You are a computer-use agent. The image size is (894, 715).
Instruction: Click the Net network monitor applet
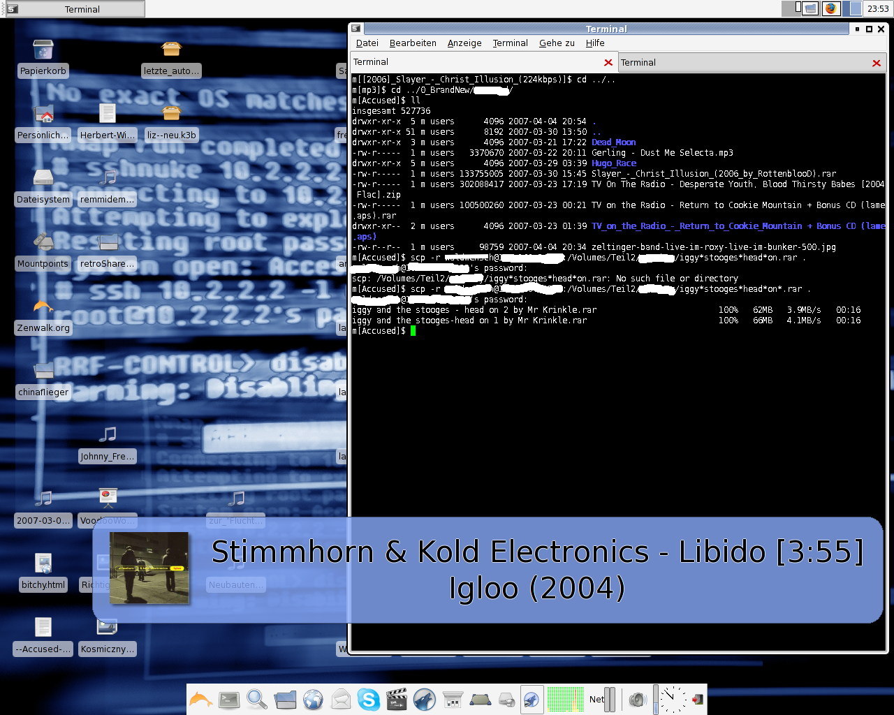click(x=602, y=700)
